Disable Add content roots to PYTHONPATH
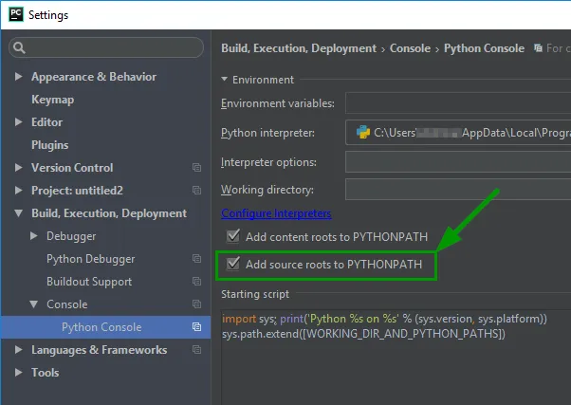This screenshot has width=571, height=405. click(233, 235)
